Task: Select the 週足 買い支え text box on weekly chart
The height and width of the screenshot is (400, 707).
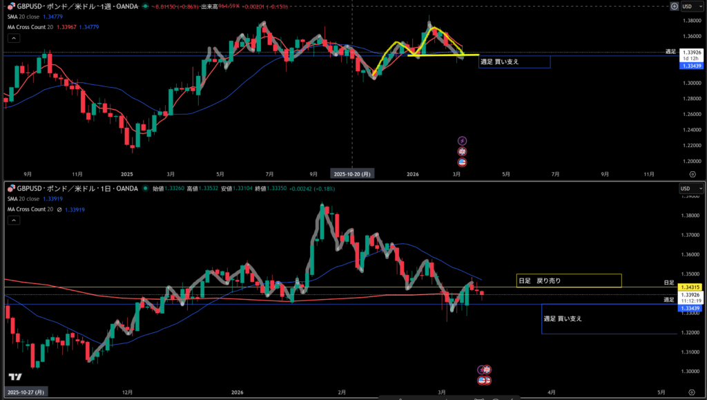Action: click(514, 61)
